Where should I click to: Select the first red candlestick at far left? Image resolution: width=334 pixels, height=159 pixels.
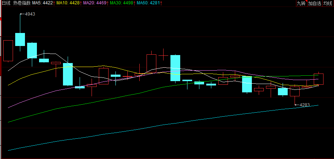(x=8, y=51)
